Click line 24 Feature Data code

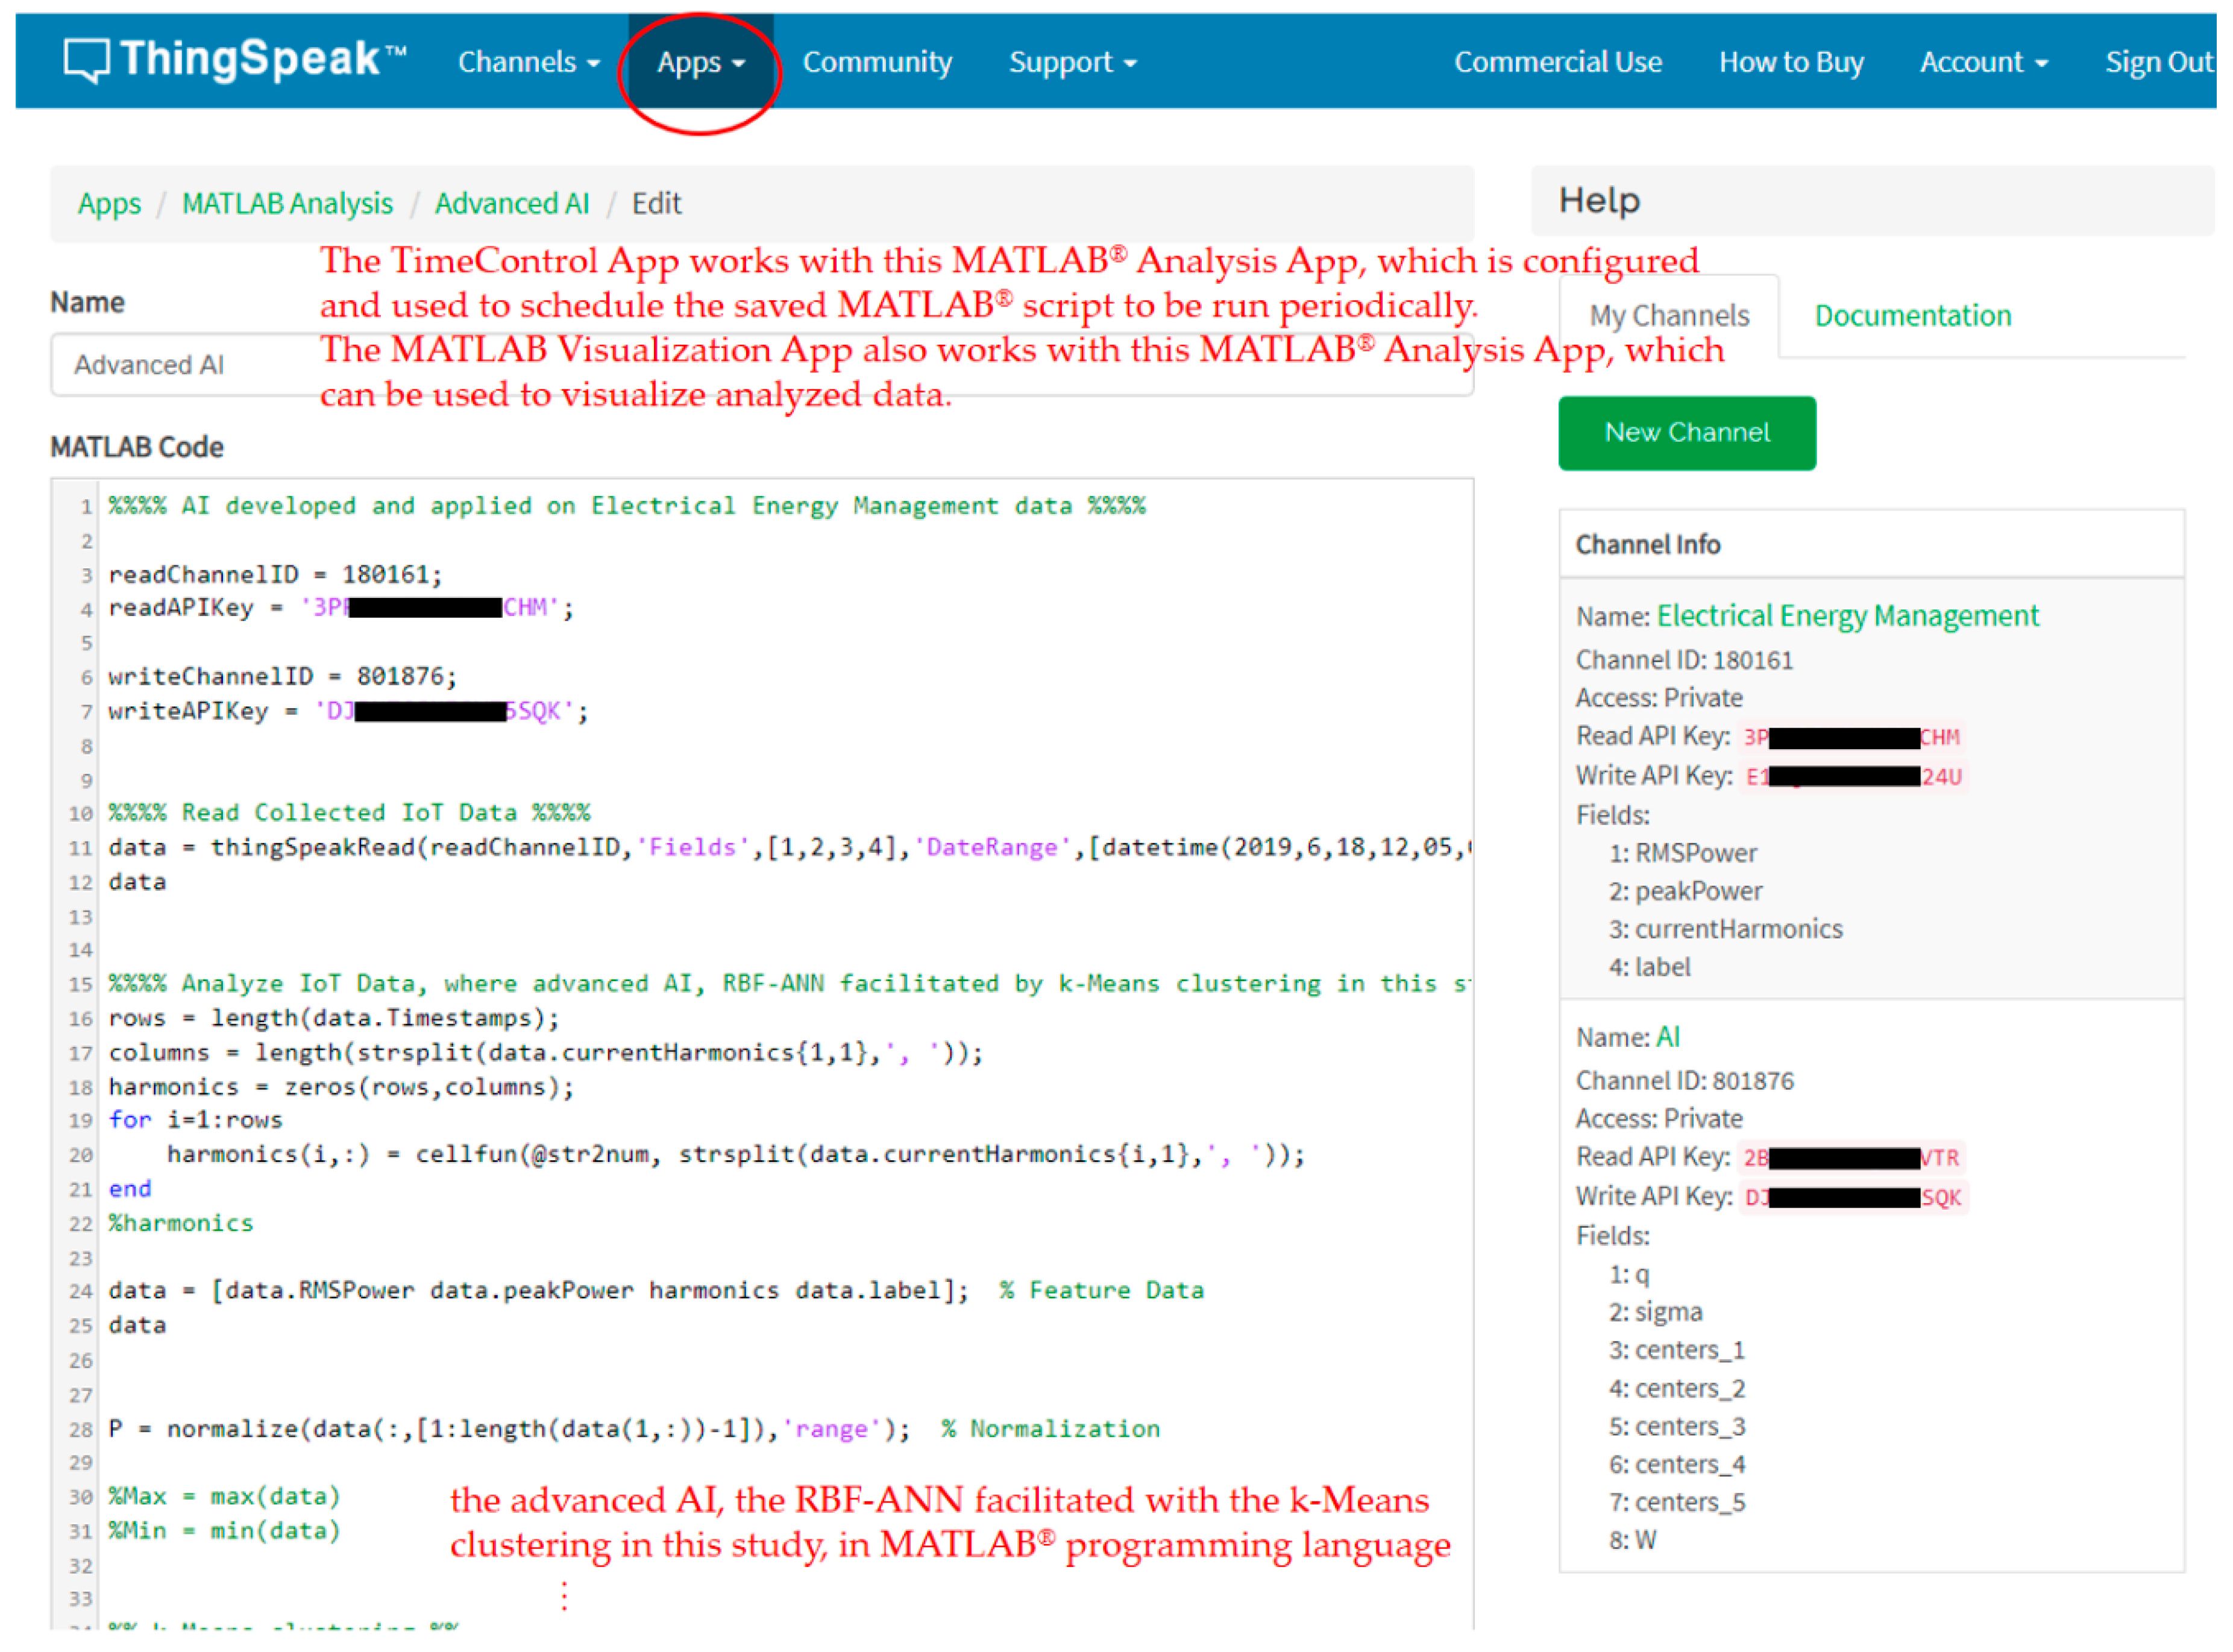click(656, 1291)
